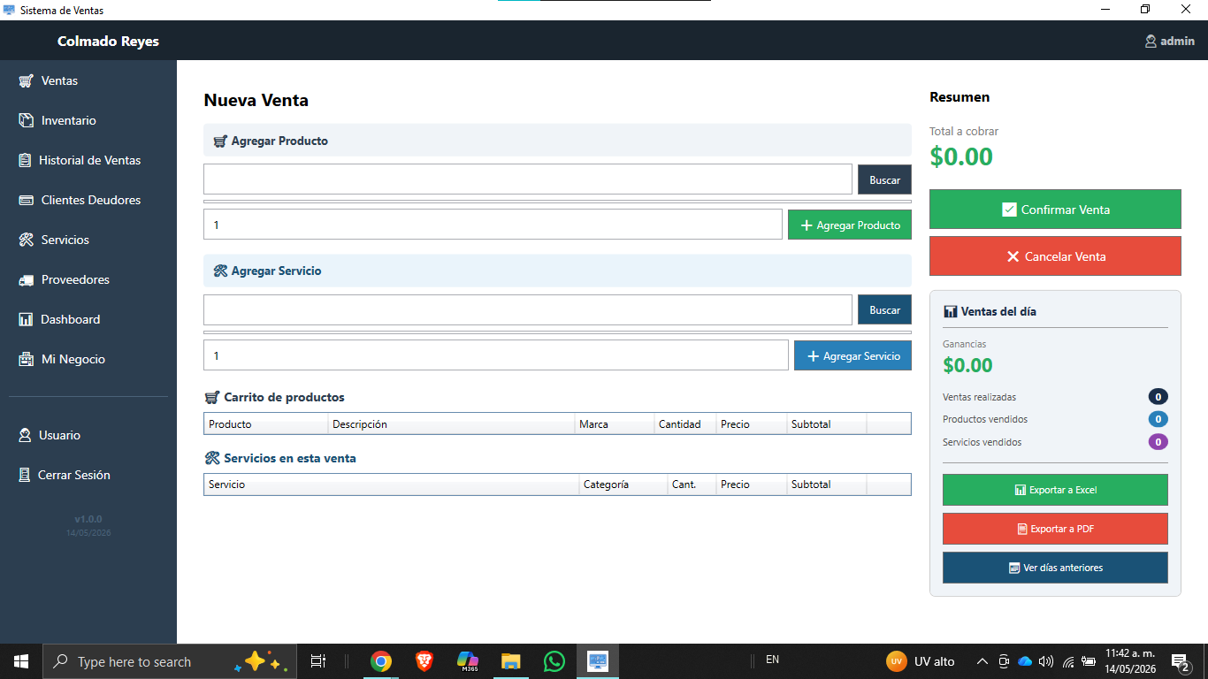Click the box icon beside Inventario
This screenshot has width=1208, height=679.
click(x=27, y=120)
